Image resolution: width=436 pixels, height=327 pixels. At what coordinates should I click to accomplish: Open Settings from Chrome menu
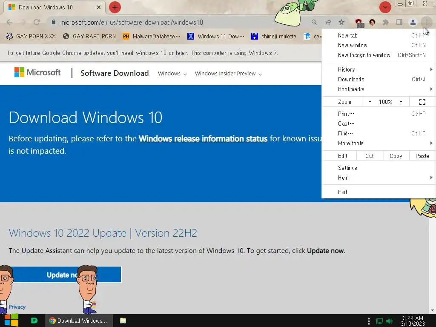(379, 168)
